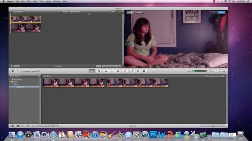This screenshot has height=141, width=252.
Task: Click the viewer preview image
Action: tap(176, 39)
